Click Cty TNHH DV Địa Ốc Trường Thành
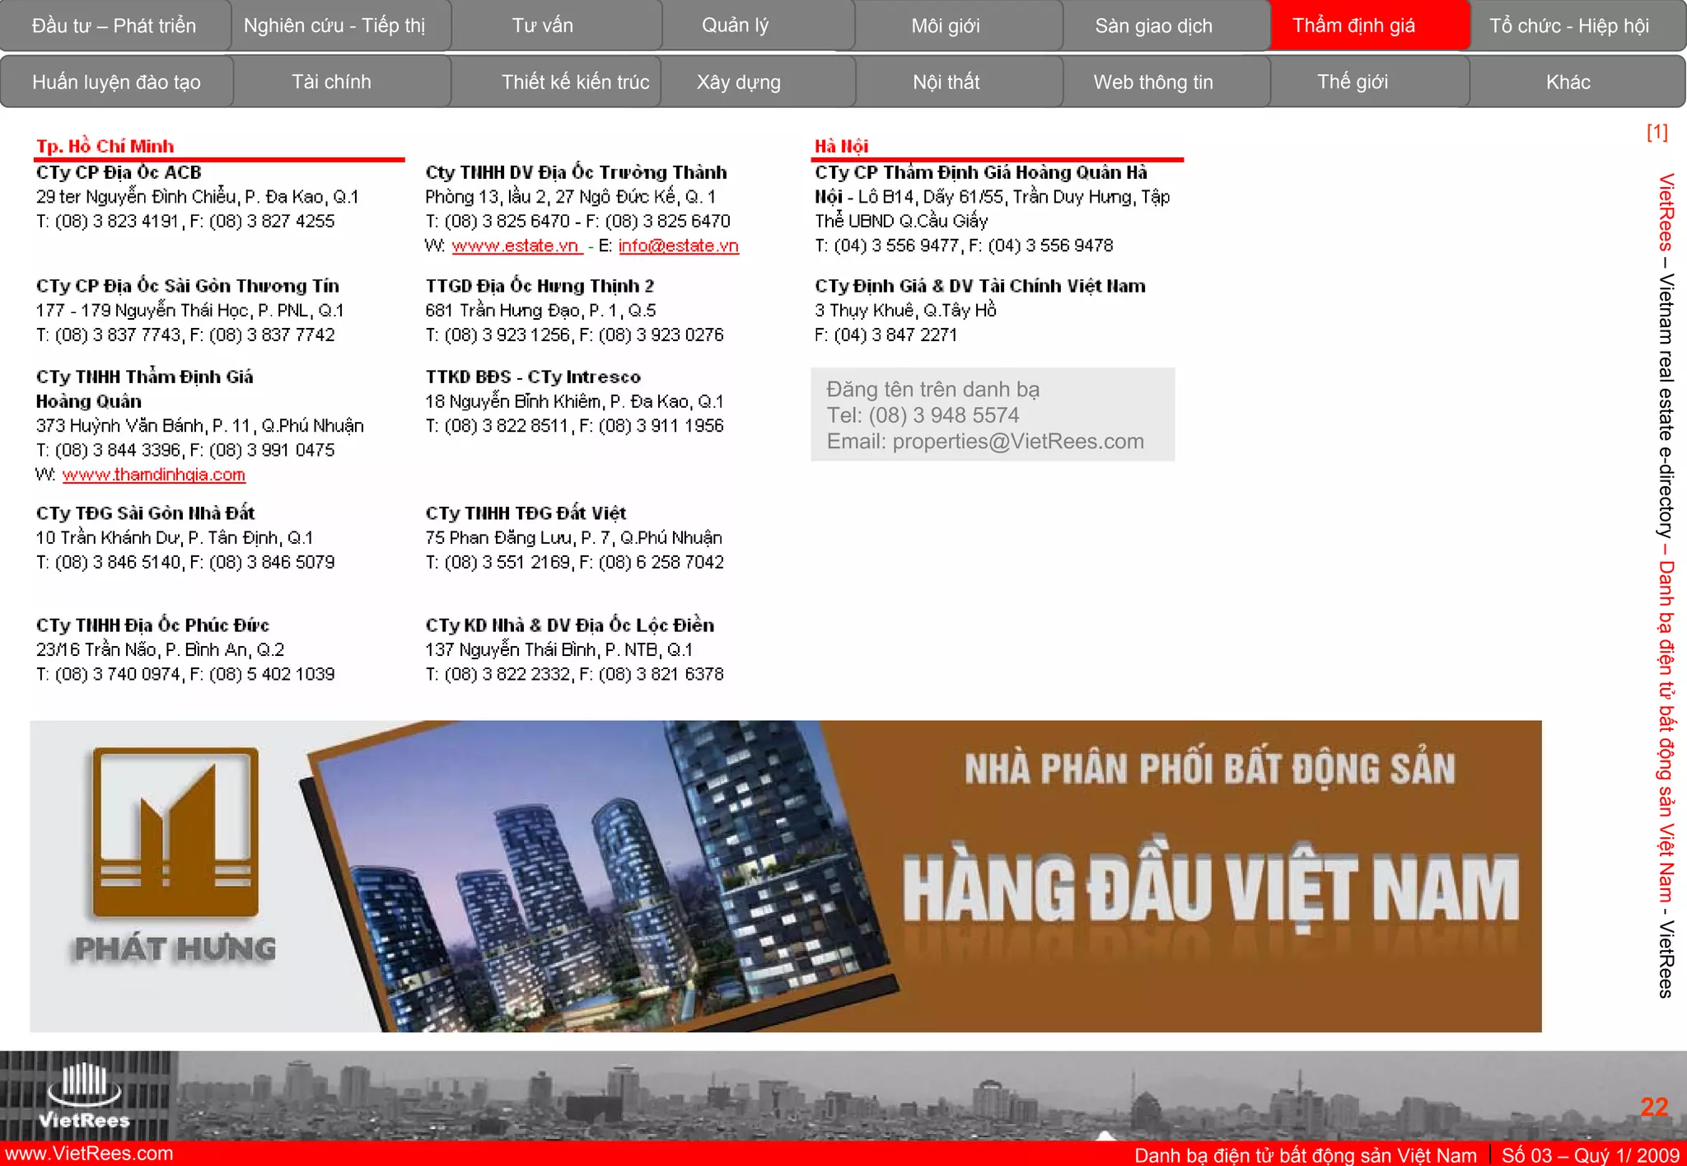 click(x=576, y=172)
